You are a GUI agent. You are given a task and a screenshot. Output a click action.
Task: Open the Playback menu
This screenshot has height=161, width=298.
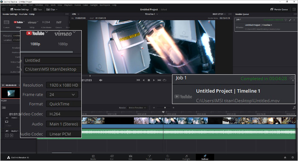click(68, 5)
